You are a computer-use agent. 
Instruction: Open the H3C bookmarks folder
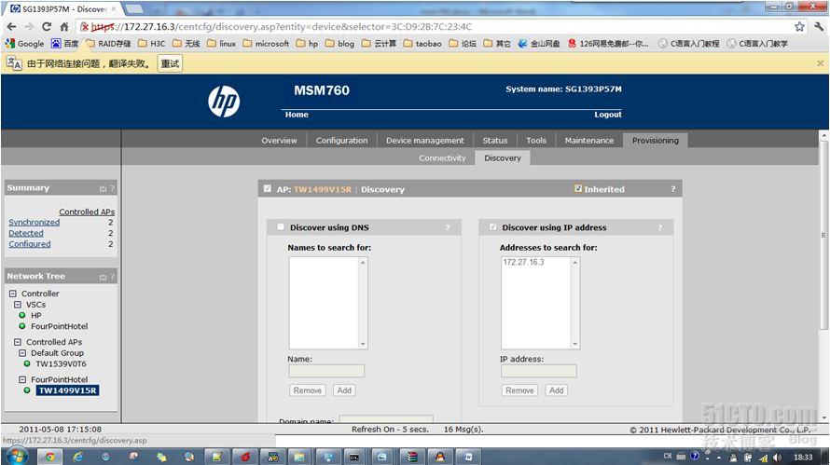[151, 44]
